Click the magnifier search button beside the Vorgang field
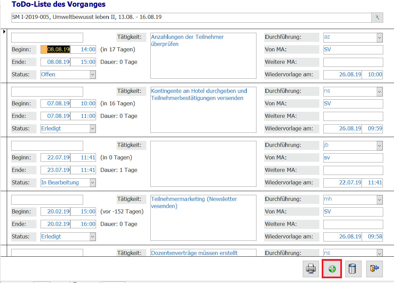Image resolution: width=394 pixels, height=283 pixels. (x=377, y=18)
